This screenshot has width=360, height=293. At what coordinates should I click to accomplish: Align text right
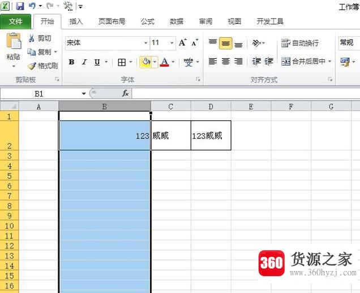pos(238,62)
